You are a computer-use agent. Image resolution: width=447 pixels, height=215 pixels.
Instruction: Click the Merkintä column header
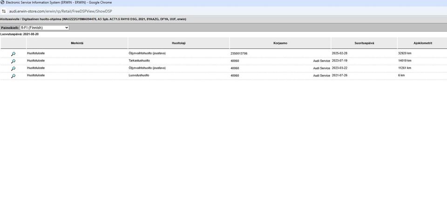coord(77,43)
